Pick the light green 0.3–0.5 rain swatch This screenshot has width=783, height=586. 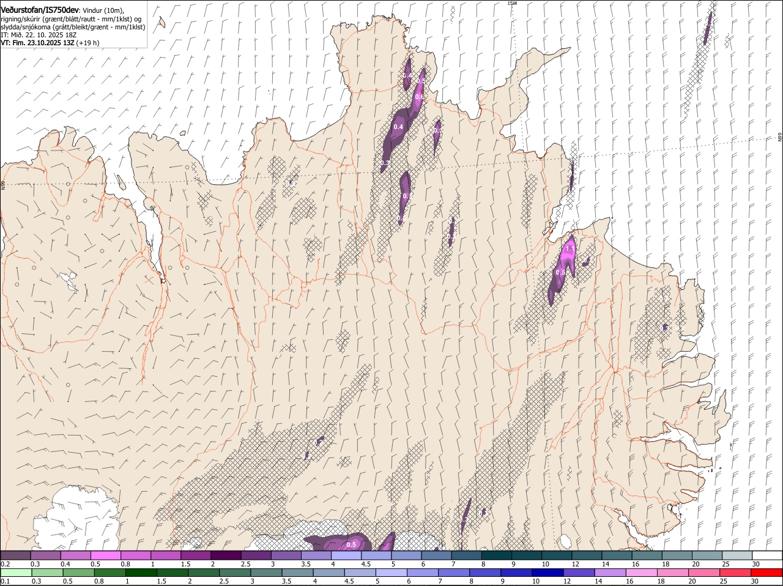[x=47, y=573]
